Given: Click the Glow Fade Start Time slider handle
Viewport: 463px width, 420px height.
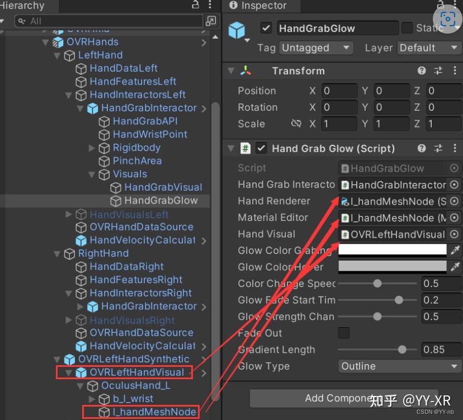Looking at the screenshot, I should pyautogui.click(x=399, y=300).
